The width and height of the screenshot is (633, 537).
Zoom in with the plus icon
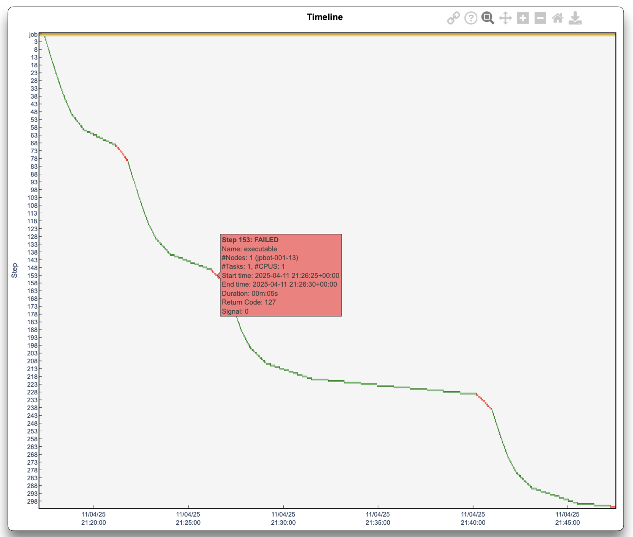523,18
